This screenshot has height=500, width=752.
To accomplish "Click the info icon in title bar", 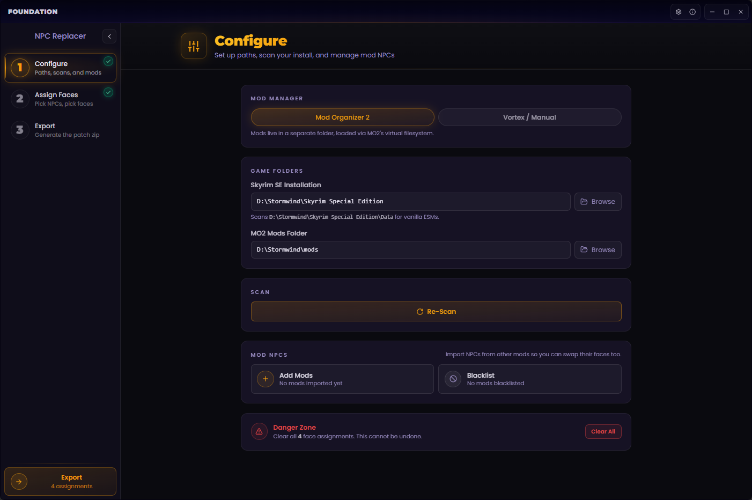I will (692, 12).
